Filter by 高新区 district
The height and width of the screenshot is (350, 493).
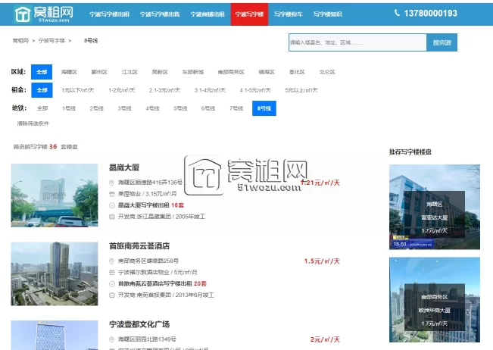click(x=160, y=72)
